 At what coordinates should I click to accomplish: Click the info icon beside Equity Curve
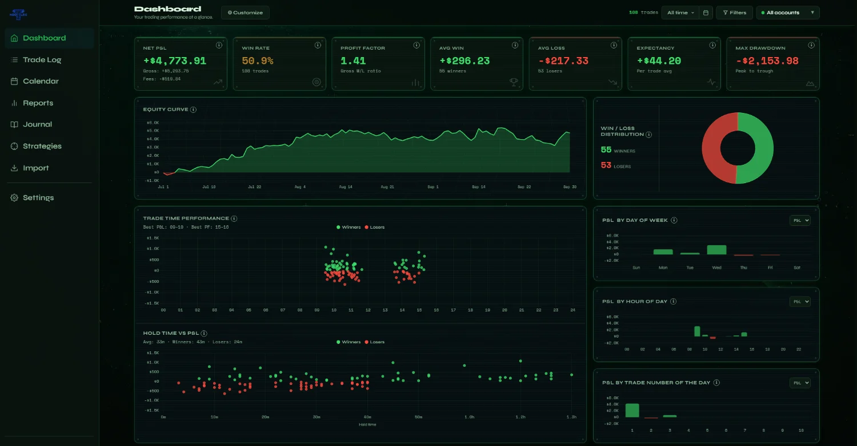tap(193, 110)
